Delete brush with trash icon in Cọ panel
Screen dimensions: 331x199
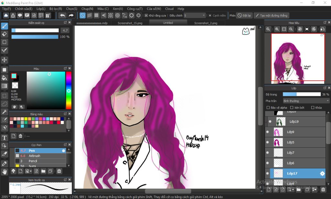coord(59,171)
